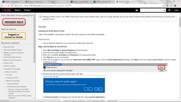
Task: Open Emergency Alerts tree item
Action: 12,78
